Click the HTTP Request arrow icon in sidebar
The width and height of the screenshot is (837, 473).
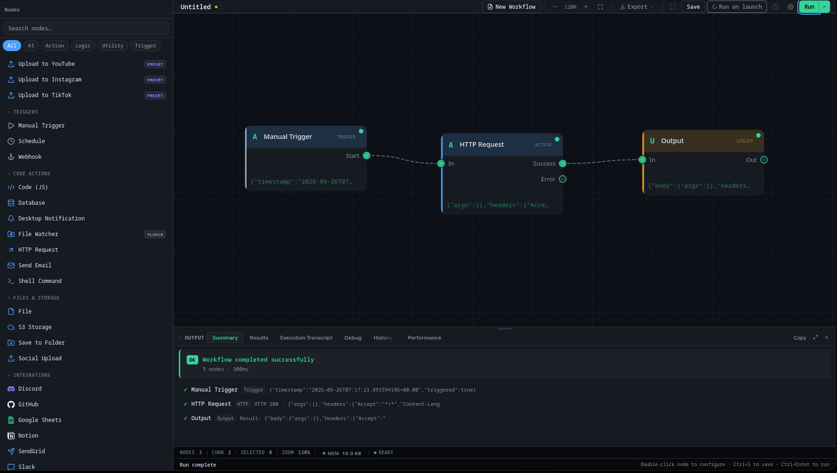[11, 249]
